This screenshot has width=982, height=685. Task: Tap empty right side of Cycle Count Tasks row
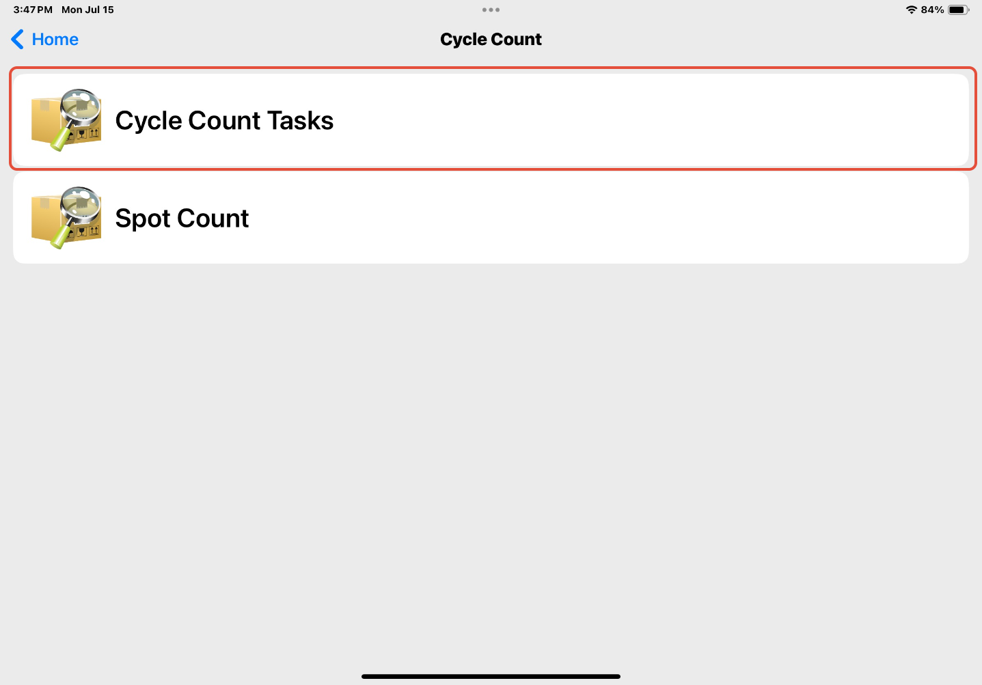pos(683,120)
